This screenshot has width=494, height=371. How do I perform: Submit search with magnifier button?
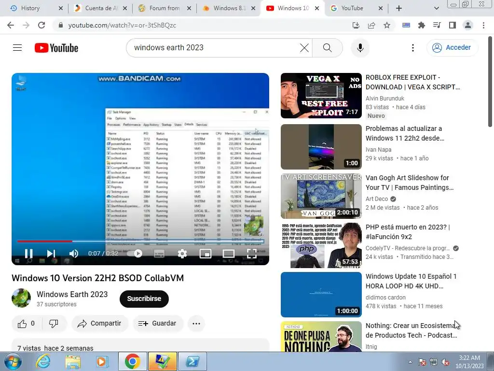pyautogui.click(x=328, y=48)
